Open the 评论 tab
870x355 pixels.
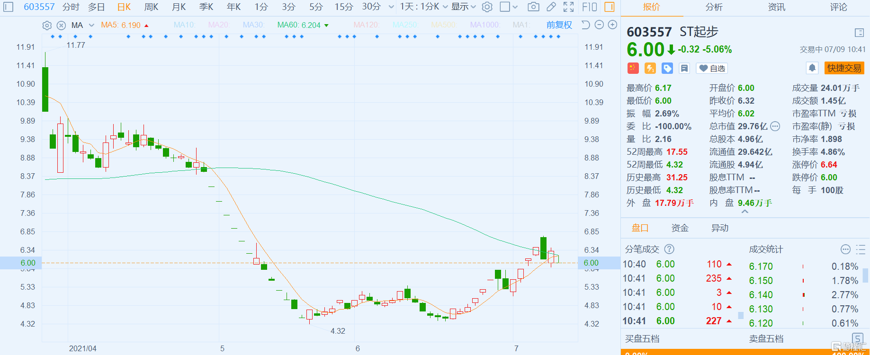tap(838, 7)
